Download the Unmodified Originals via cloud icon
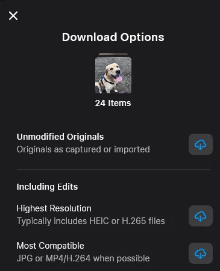 201,145
